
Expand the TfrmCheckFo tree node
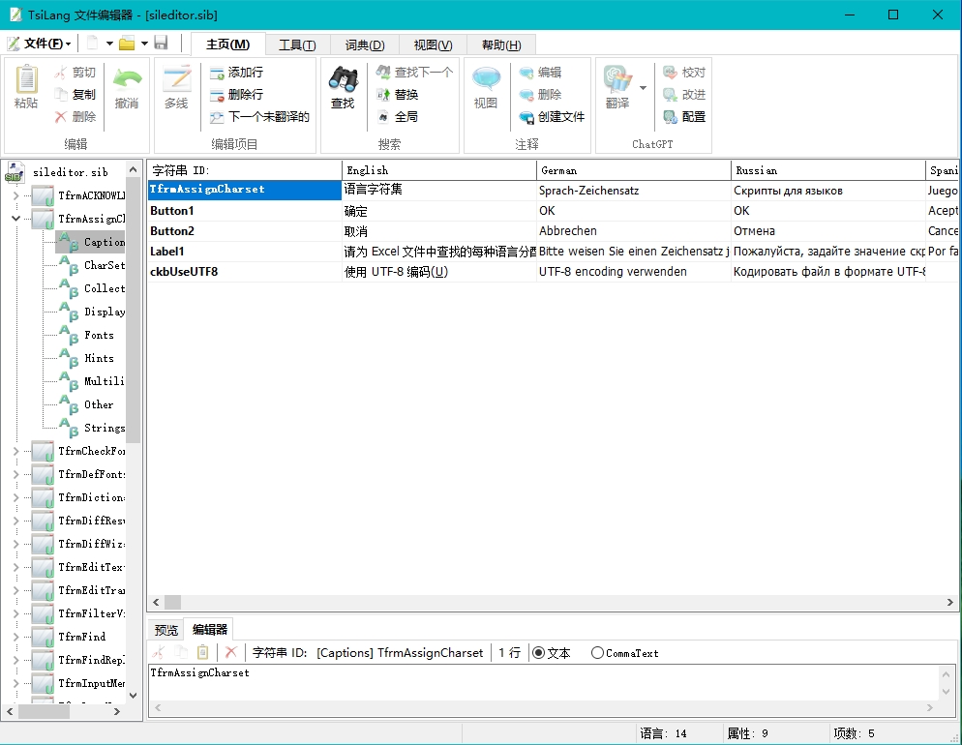click(15, 451)
